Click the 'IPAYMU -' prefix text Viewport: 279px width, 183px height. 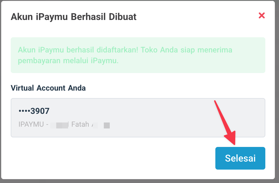(x=34, y=124)
